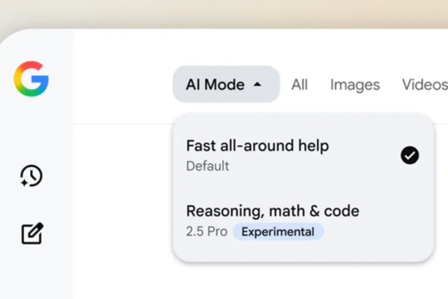Click the Google logo
This screenshot has width=448, height=299.
pos(31,79)
